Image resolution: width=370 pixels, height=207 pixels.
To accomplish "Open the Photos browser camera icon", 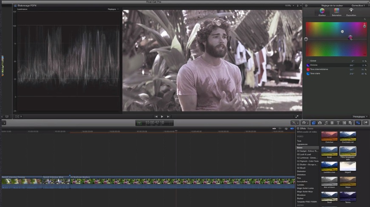I will [x=320, y=123].
